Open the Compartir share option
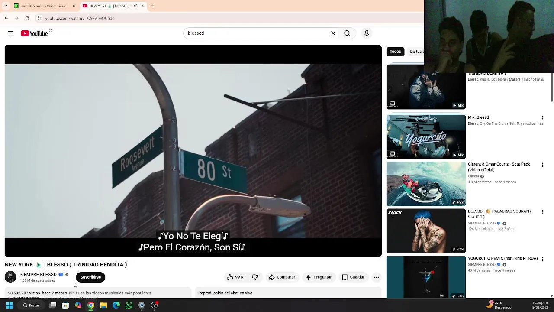554x312 pixels. click(x=282, y=277)
